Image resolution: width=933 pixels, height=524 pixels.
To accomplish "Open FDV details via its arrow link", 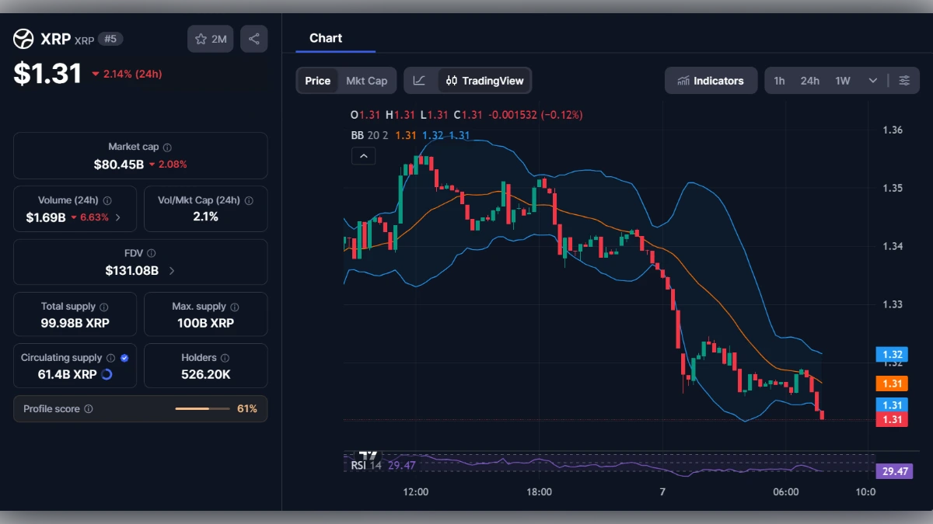I will pyautogui.click(x=173, y=270).
